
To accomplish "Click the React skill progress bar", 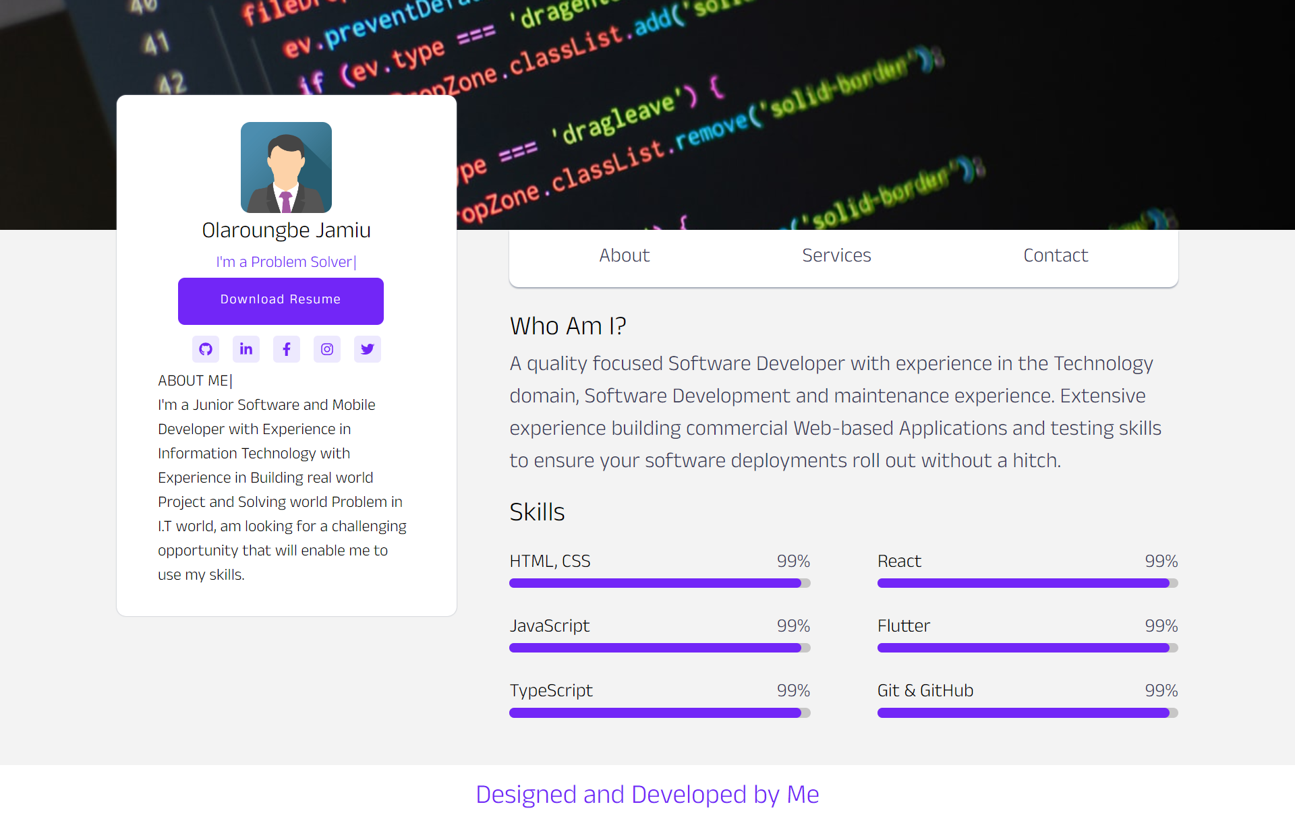I will click(x=1027, y=583).
